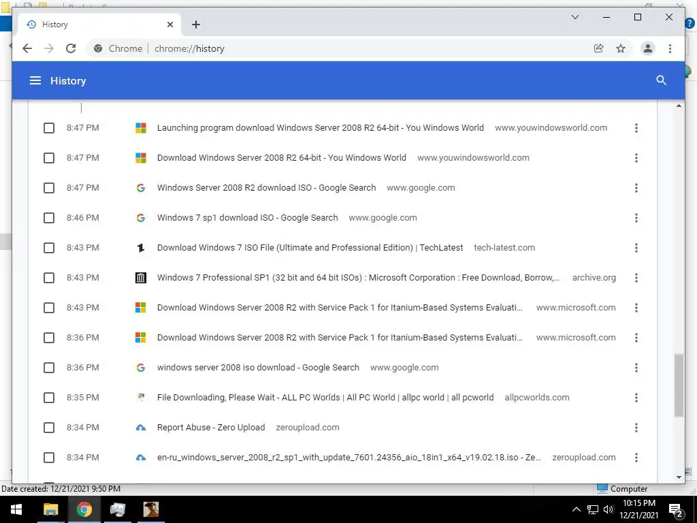Image resolution: width=697 pixels, height=523 pixels.
Task: Click the history page scrollbar thumb
Action: 679,385
